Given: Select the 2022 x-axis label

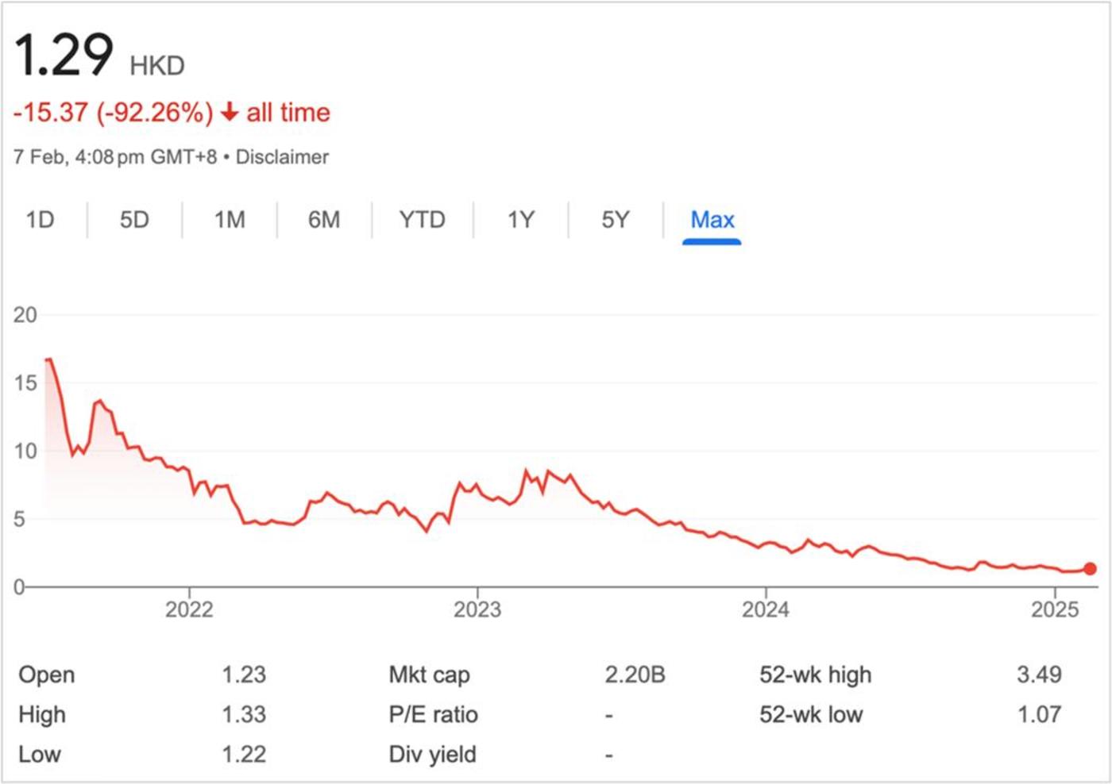Looking at the screenshot, I should coord(189,609).
